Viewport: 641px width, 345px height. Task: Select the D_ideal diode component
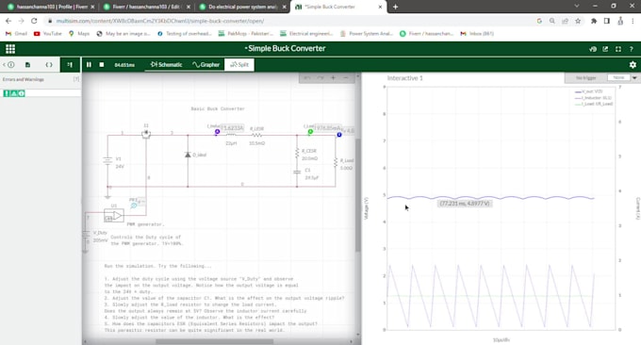point(188,155)
